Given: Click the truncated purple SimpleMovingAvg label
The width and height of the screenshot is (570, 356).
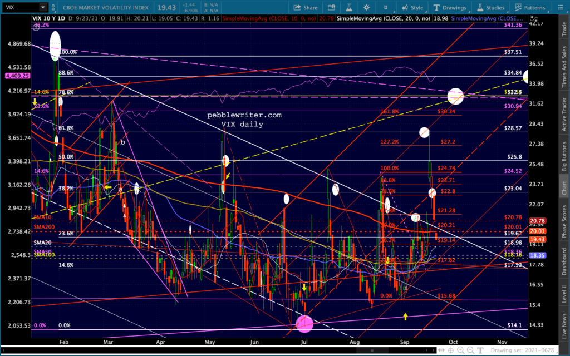Looking at the screenshot, I should [x=487, y=18].
